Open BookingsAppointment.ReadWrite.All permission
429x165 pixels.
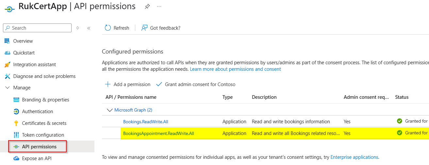pyautogui.click(x=158, y=133)
